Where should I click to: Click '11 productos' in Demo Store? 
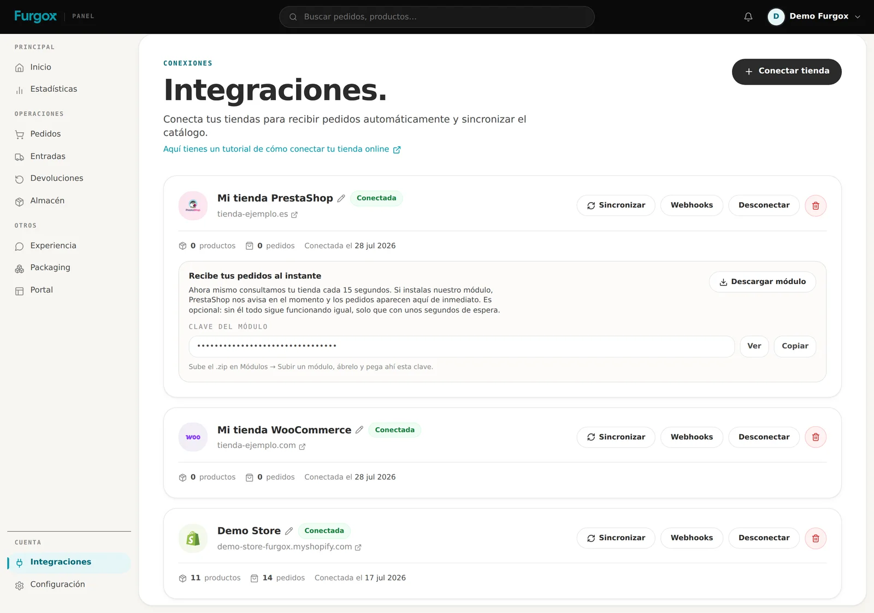[210, 578]
